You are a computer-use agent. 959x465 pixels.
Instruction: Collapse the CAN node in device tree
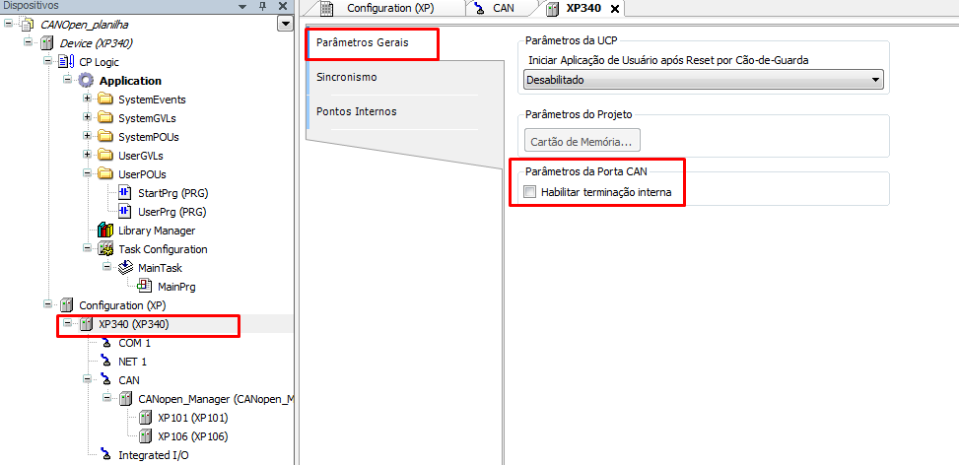click(x=87, y=380)
